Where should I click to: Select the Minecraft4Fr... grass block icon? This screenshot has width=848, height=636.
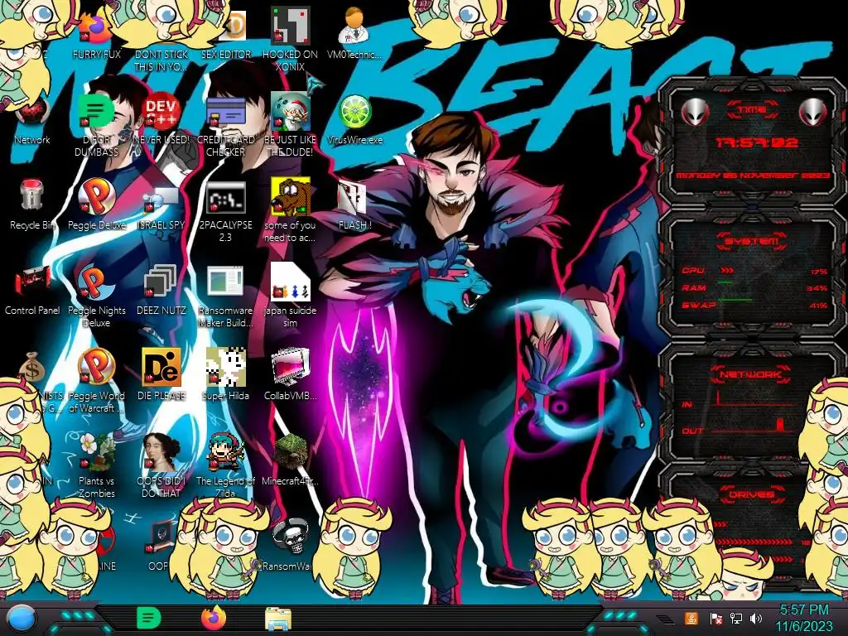[x=290, y=452]
